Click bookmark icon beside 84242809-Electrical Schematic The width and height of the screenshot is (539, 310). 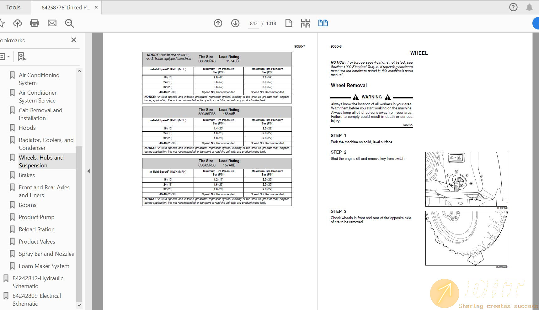(x=6, y=296)
